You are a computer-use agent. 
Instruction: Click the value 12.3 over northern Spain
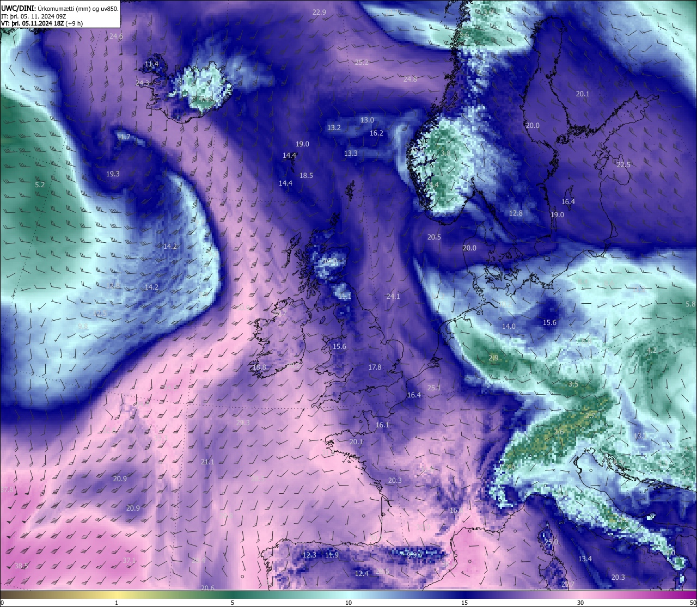309,555
